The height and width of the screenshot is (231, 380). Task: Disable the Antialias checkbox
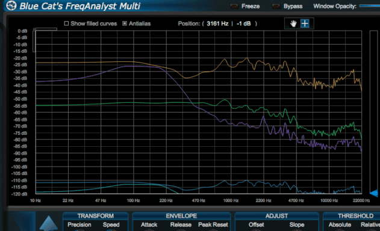click(125, 23)
